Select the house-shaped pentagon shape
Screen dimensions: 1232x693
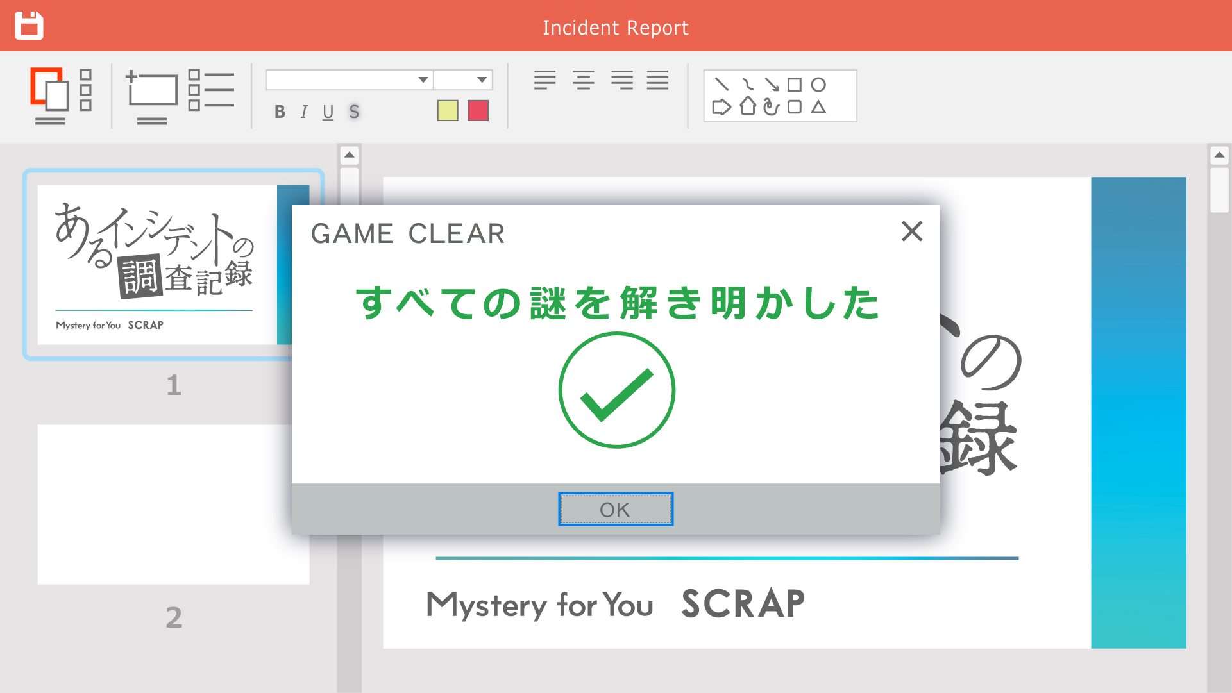click(x=748, y=106)
